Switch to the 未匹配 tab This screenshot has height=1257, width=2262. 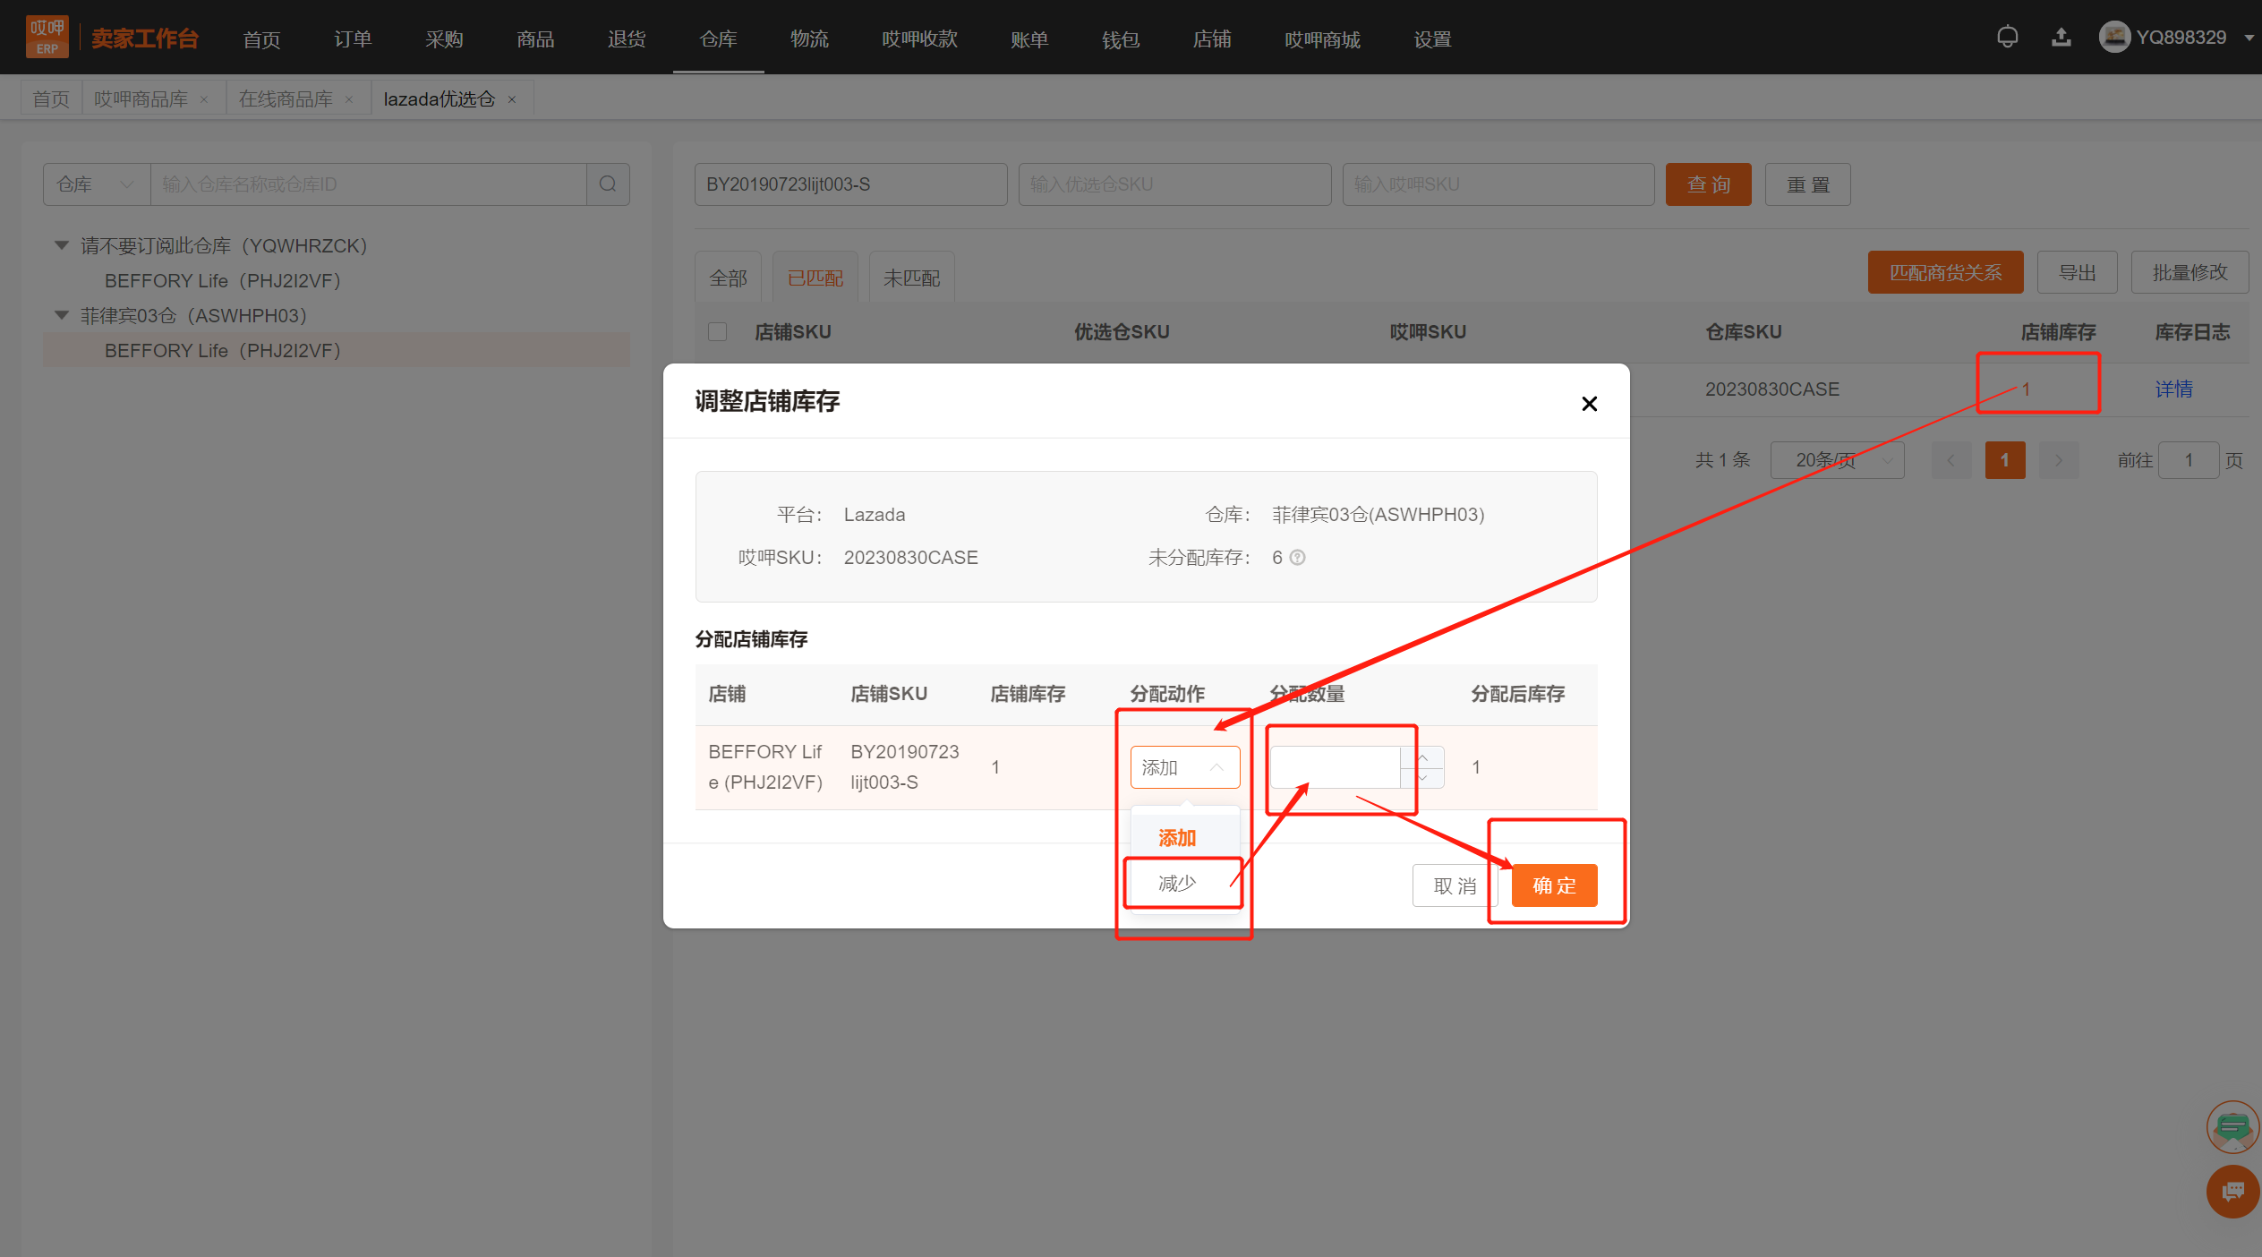click(911, 278)
